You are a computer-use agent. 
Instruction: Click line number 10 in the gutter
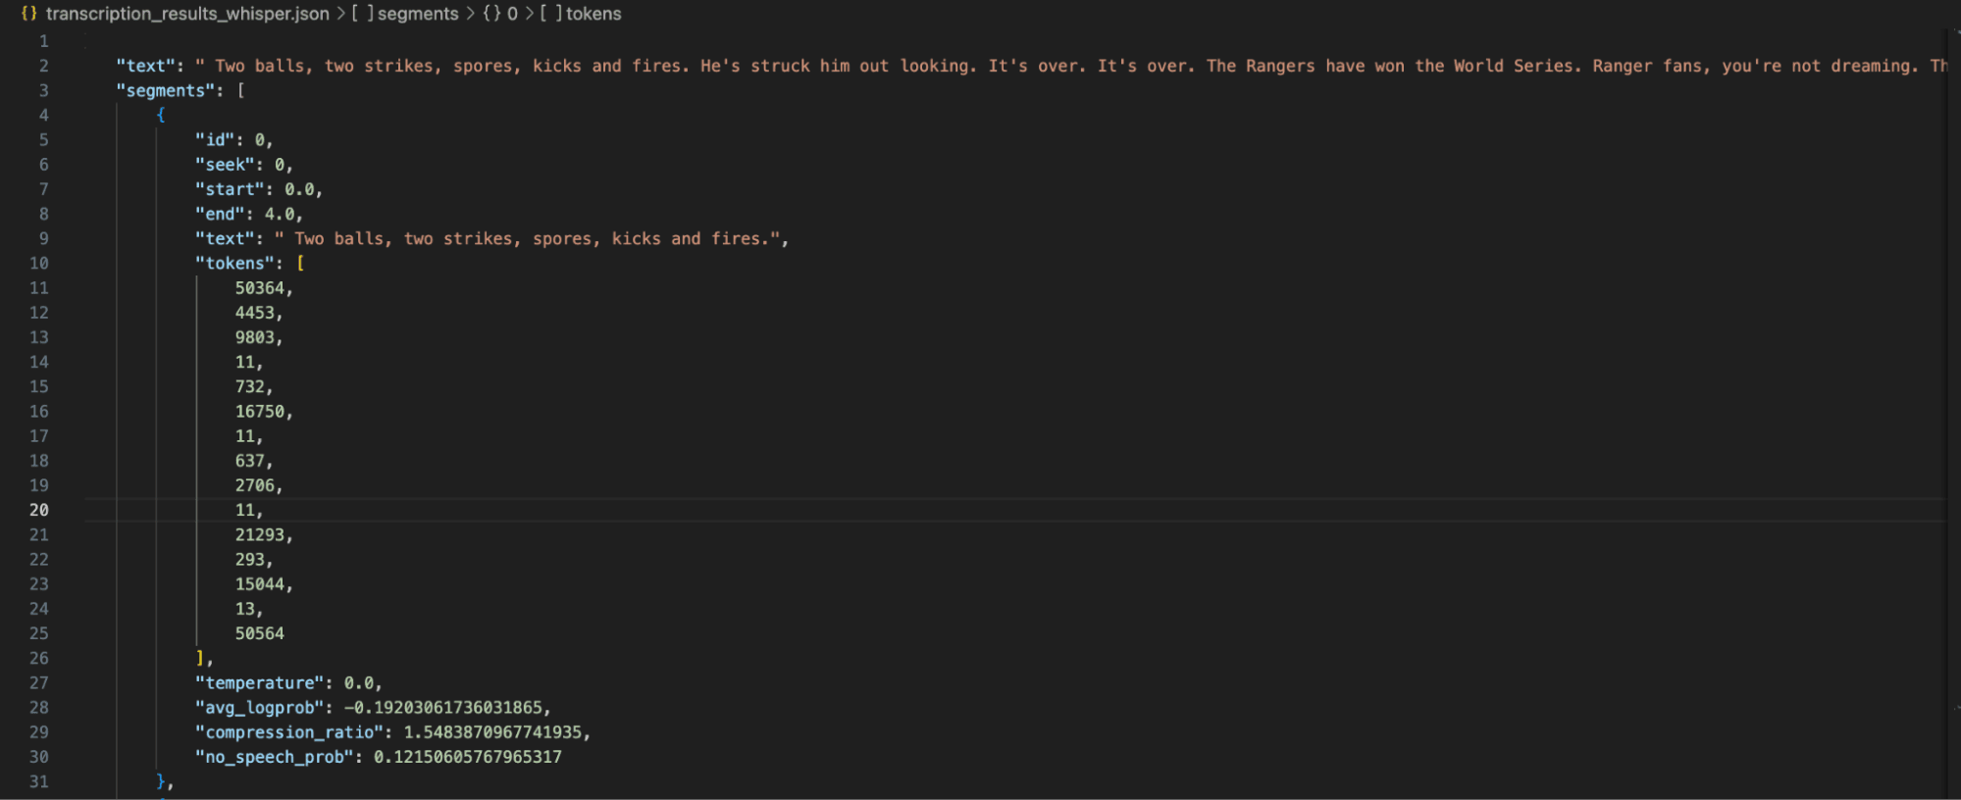[39, 263]
